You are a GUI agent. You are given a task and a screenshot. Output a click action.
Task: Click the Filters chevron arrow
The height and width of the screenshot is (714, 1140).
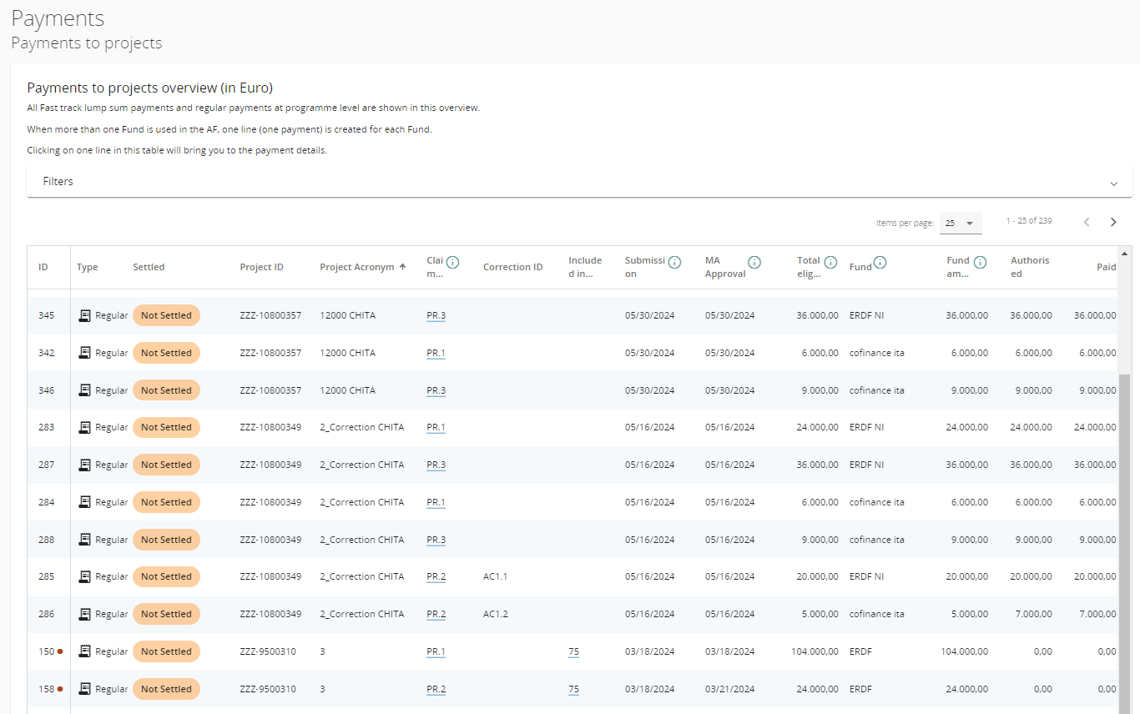tap(1113, 183)
